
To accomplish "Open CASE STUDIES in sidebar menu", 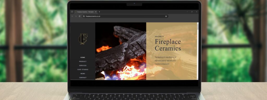I will click(x=83, y=70).
